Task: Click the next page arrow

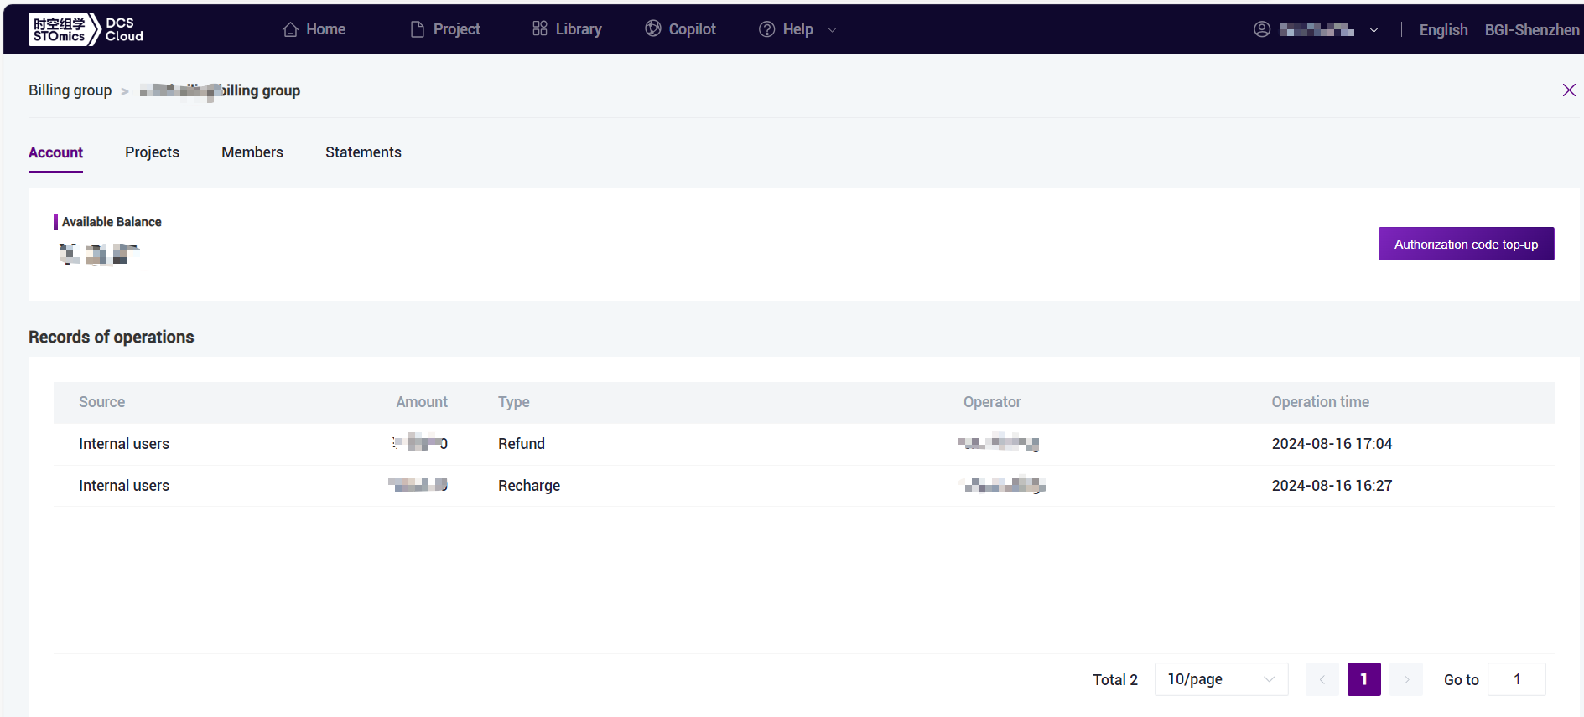Action: (1405, 679)
